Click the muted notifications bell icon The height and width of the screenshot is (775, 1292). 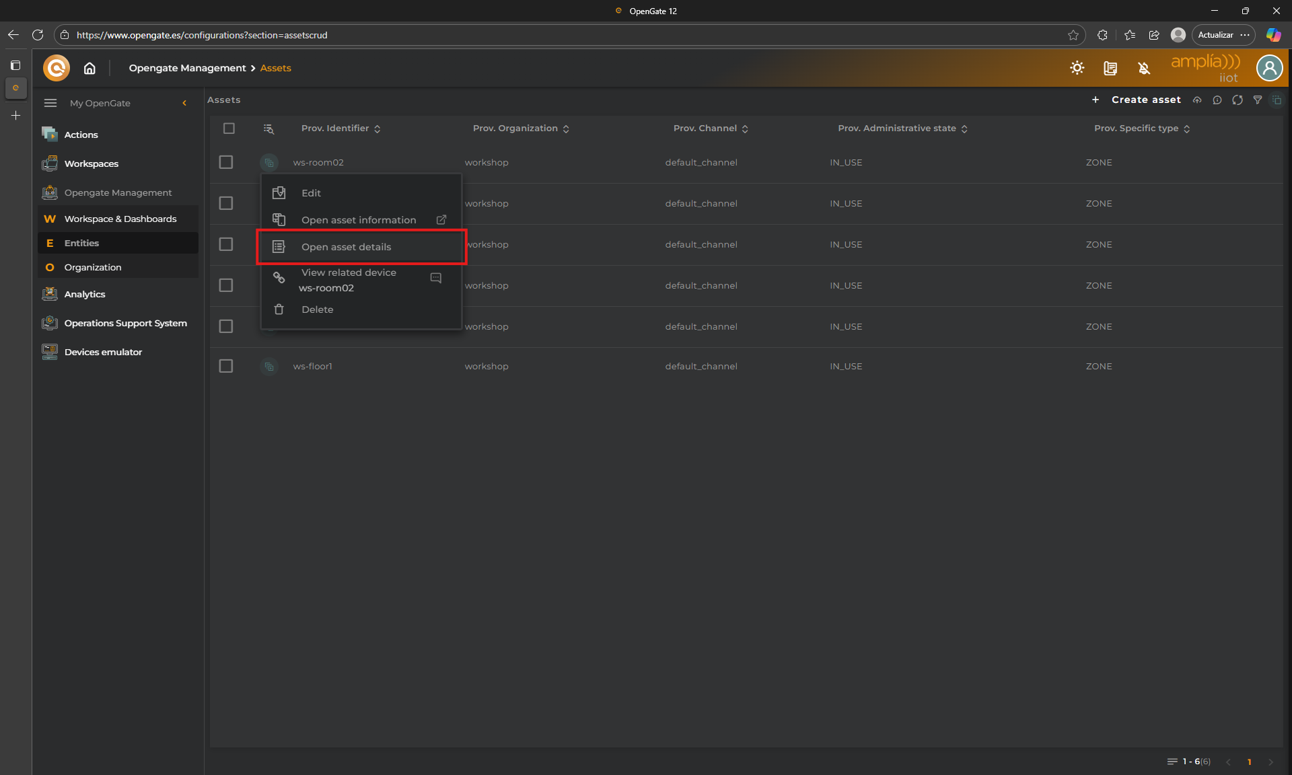click(x=1144, y=68)
